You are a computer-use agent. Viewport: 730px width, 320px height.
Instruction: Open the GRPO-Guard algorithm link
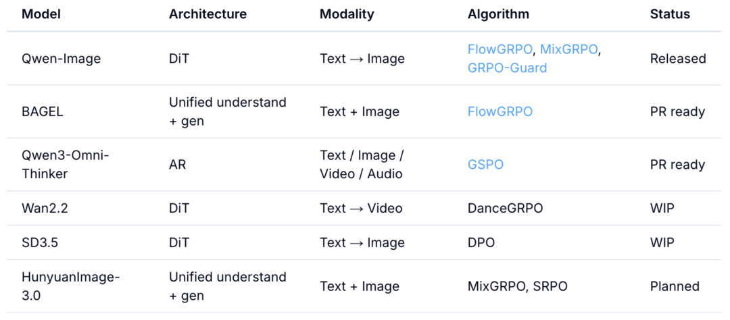507,68
